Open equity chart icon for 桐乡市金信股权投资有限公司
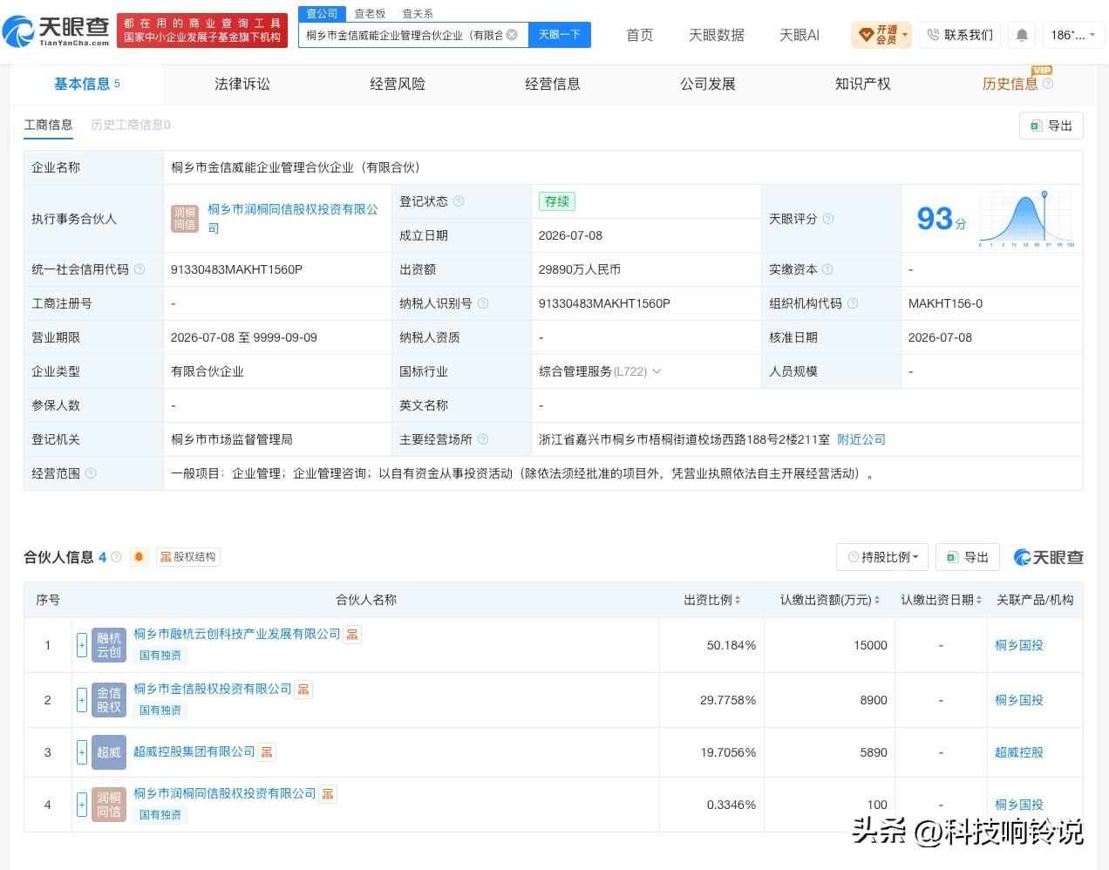This screenshot has width=1109, height=870. [x=303, y=690]
